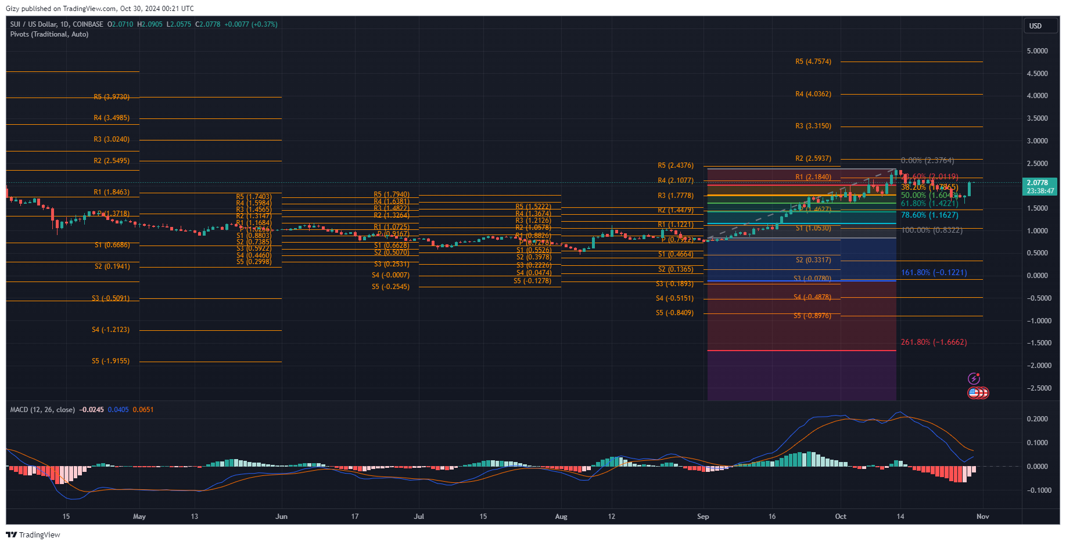Click the +0.0077 (+0.37%) change value
Screen dimensions: 1066x545
251,24
